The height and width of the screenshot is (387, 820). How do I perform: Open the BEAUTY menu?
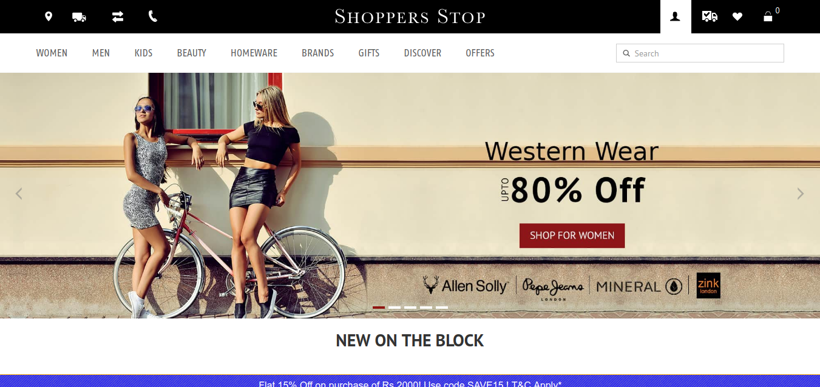coord(192,53)
